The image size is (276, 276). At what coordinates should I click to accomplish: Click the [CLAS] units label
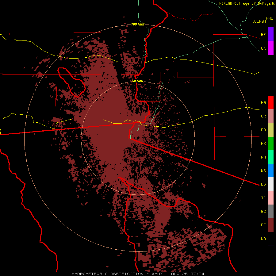(x=259, y=21)
